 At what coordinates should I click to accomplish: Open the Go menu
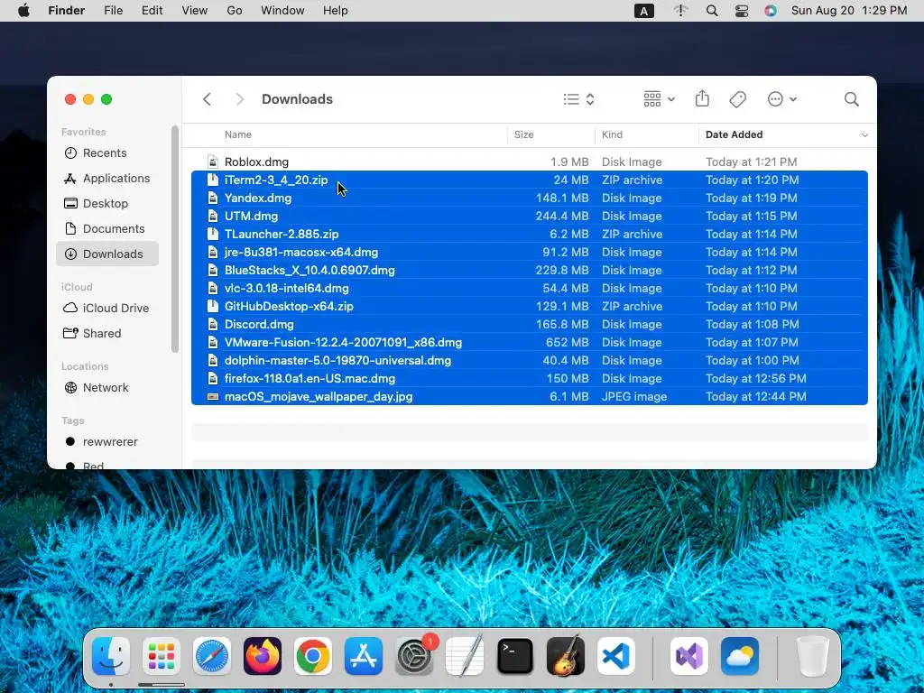point(235,11)
